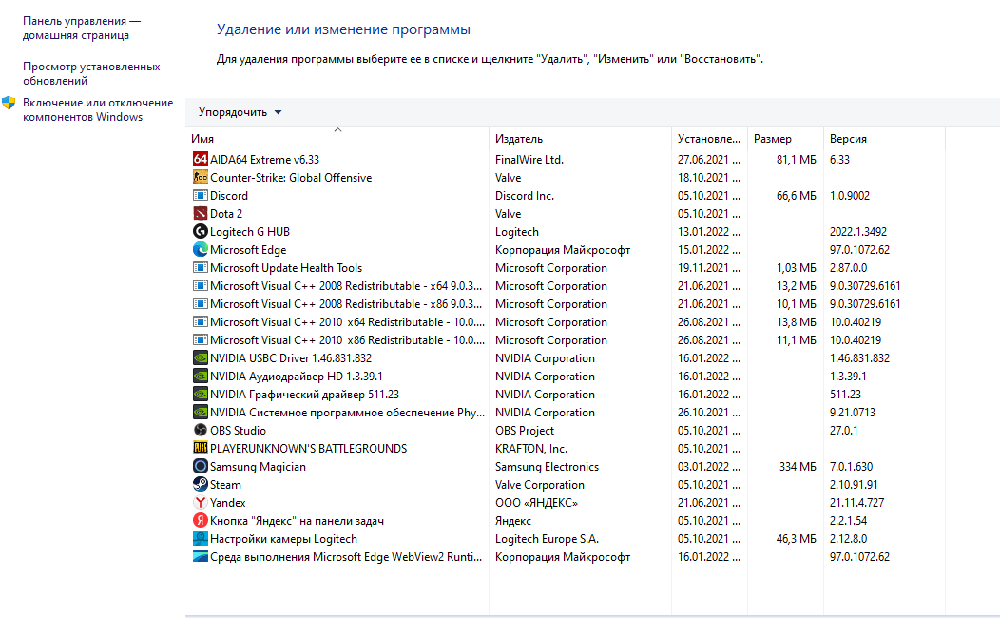Image resolution: width=1000 pixels, height=618 pixels.
Task: Click the Counter-Strike: Global Offensive icon
Action: [x=201, y=177]
